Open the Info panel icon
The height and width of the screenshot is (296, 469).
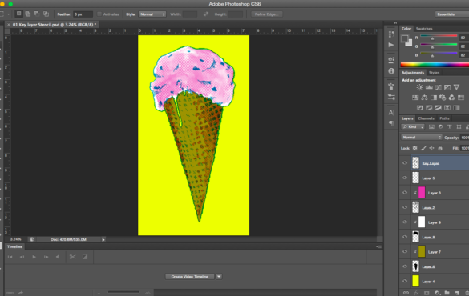coord(391,71)
